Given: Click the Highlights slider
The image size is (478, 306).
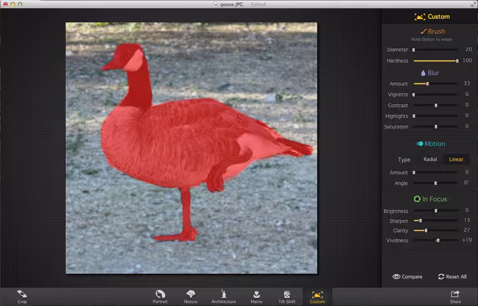Looking at the screenshot, I should pyautogui.click(x=435, y=116).
